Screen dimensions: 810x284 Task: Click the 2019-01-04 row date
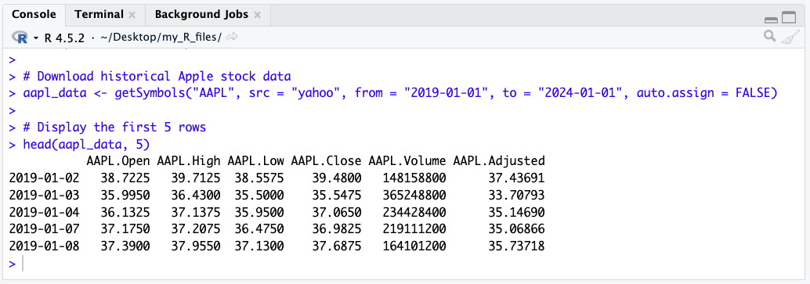pos(45,212)
